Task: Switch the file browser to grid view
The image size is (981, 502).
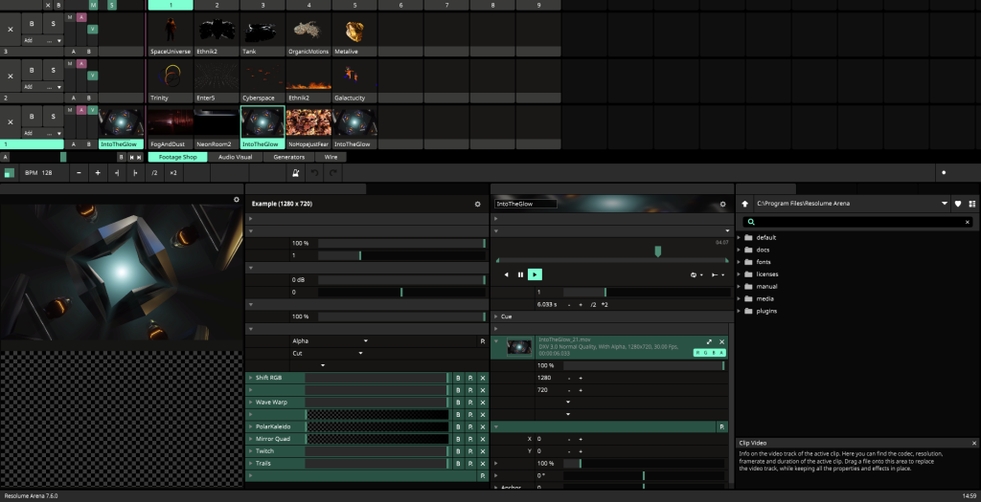Action: click(971, 204)
